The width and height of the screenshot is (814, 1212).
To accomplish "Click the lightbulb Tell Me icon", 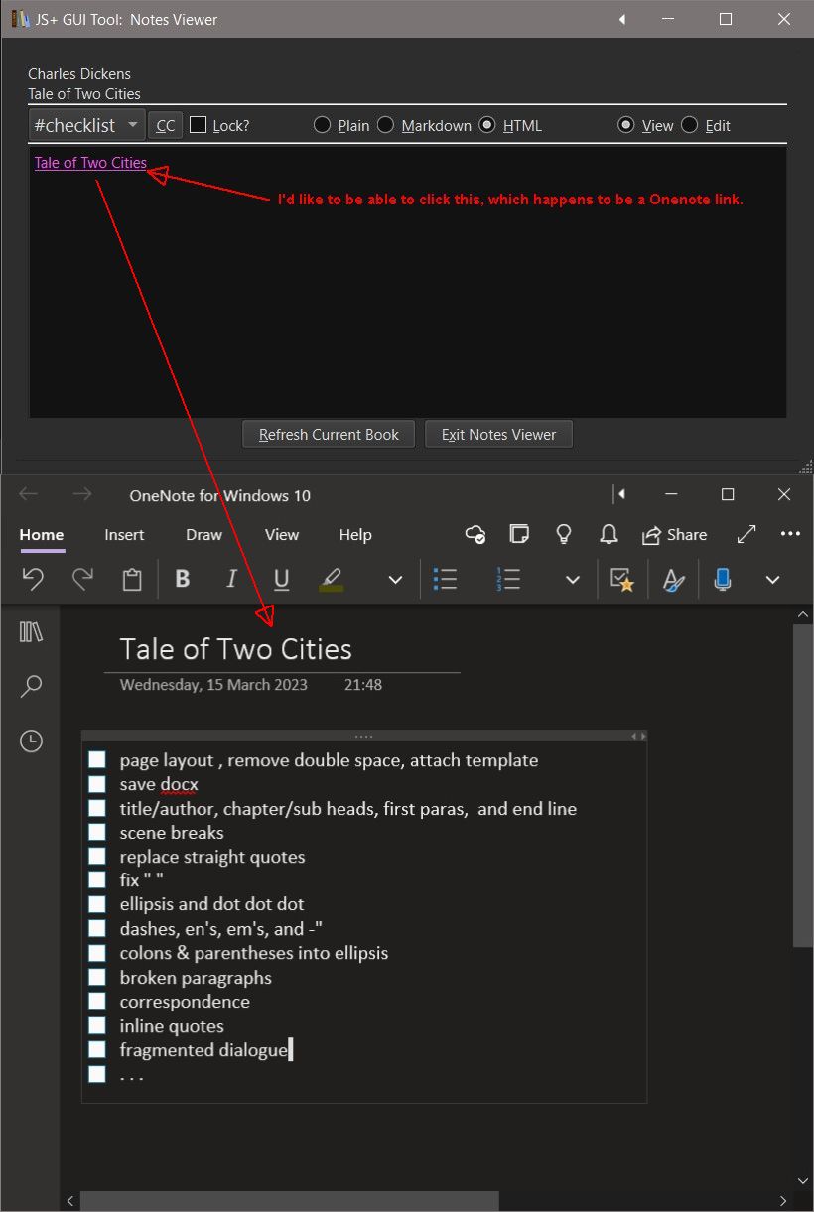I will pos(564,534).
